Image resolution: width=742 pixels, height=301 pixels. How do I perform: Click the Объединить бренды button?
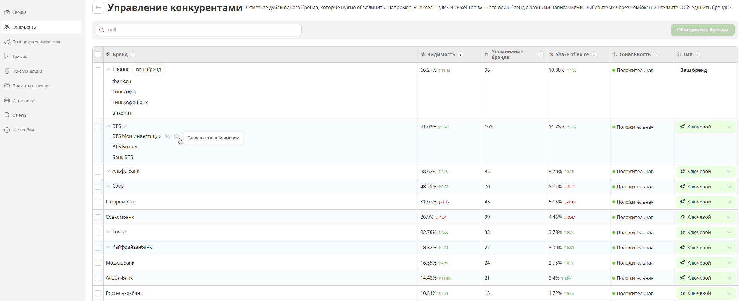coord(702,30)
